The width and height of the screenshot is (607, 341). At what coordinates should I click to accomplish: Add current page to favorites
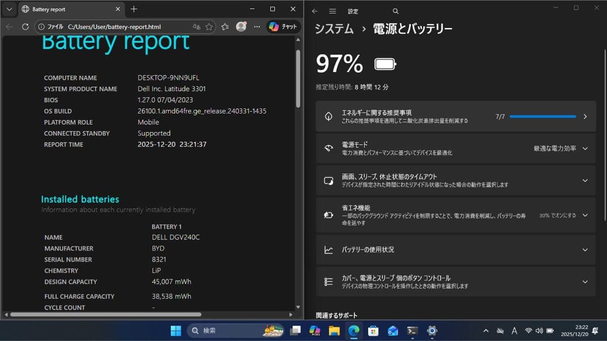click(209, 26)
